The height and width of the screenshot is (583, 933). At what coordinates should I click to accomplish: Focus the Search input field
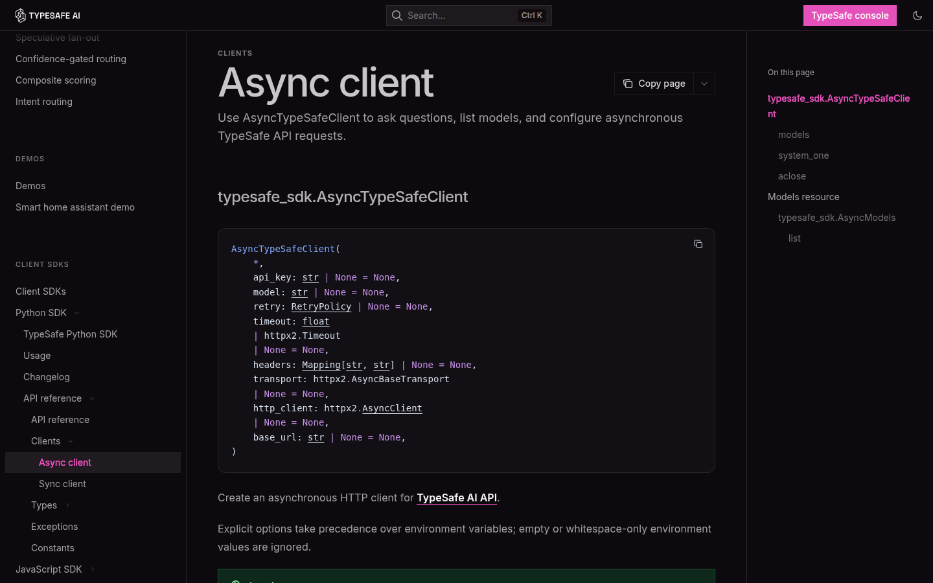click(469, 16)
